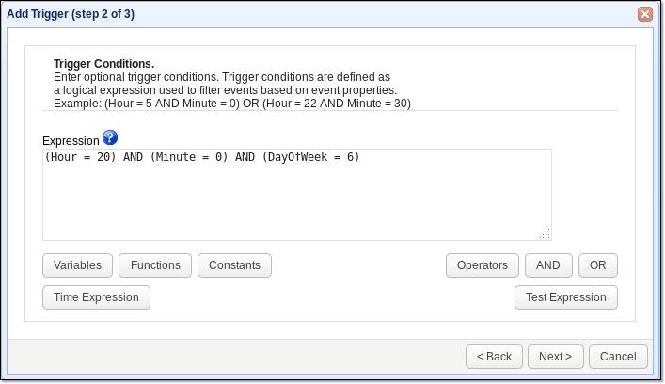The image size is (665, 384).
Task: Close the Add Trigger dialog with X
Action: [644, 14]
